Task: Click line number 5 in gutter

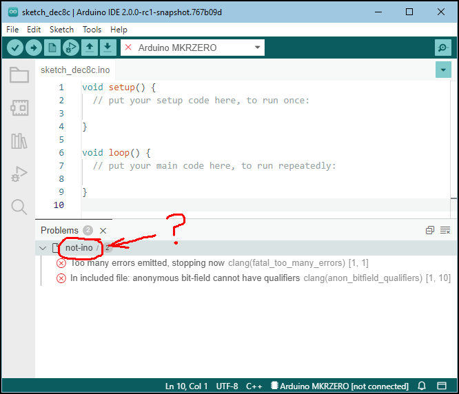Action: tap(61, 140)
